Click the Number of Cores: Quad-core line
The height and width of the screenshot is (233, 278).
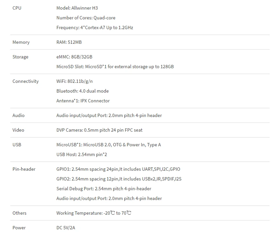pos(86,18)
